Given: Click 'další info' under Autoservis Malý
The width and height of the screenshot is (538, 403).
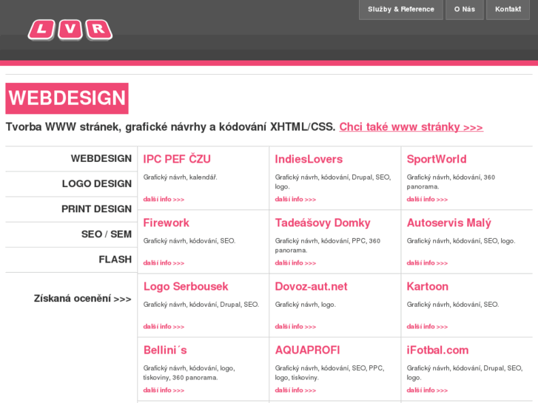Looking at the screenshot, I should tap(427, 263).
